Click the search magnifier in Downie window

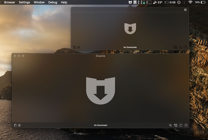[x=170, y=125]
